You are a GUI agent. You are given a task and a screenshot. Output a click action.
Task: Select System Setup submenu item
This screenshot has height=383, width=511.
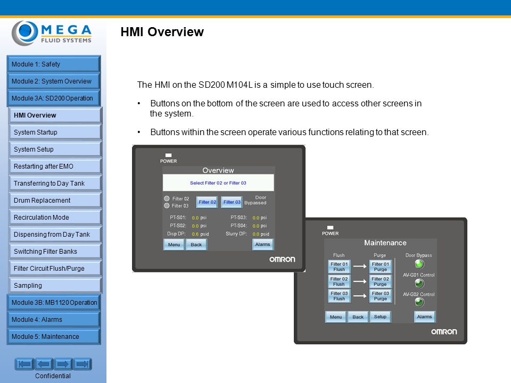pos(55,149)
